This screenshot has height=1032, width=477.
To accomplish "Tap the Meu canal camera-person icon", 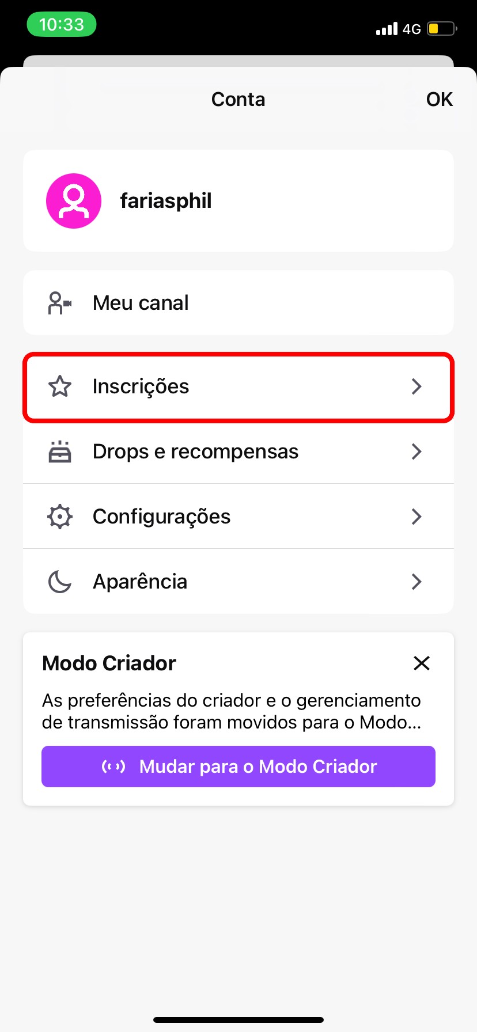I will (x=59, y=303).
